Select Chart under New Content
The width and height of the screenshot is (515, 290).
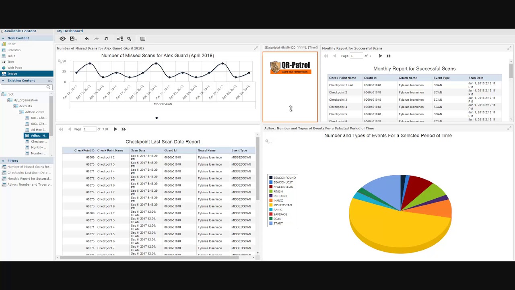coord(12,44)
